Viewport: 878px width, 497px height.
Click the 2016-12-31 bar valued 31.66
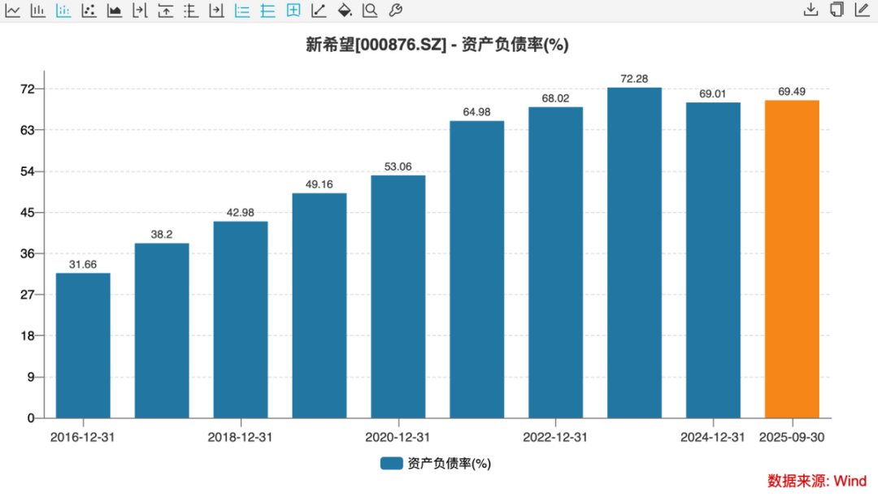[83, 345]
